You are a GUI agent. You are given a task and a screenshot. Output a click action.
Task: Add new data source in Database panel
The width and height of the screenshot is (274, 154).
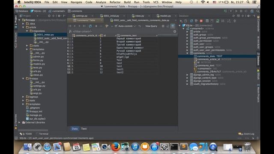(181, 21)
